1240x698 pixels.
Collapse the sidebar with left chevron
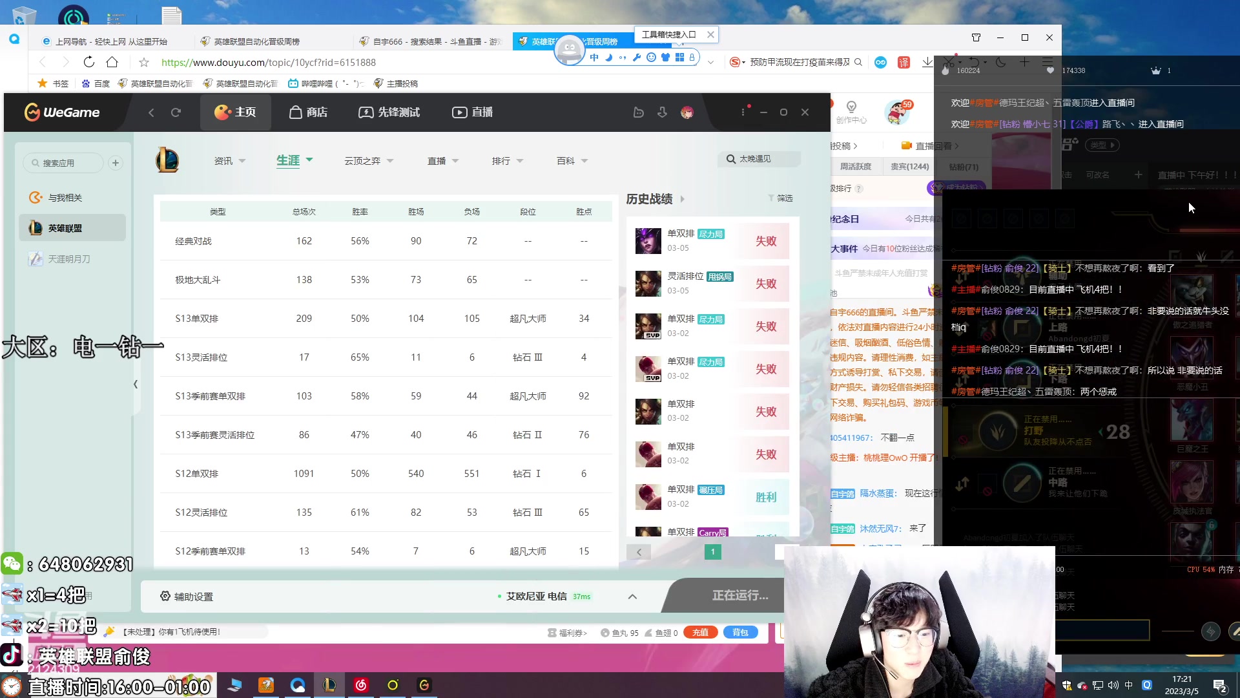coord(136,385)
